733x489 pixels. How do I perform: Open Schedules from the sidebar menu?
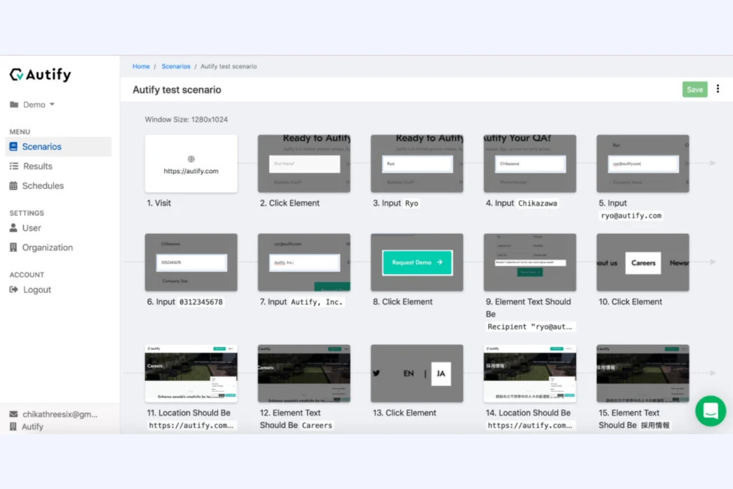coord(43,186)
